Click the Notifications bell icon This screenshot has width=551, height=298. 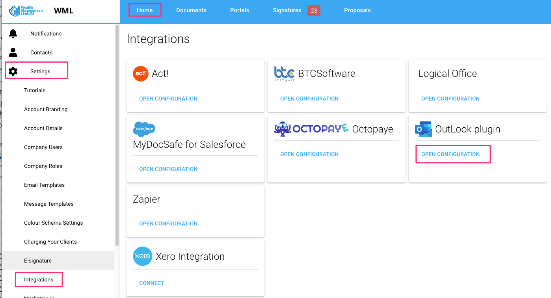point(13,34)
